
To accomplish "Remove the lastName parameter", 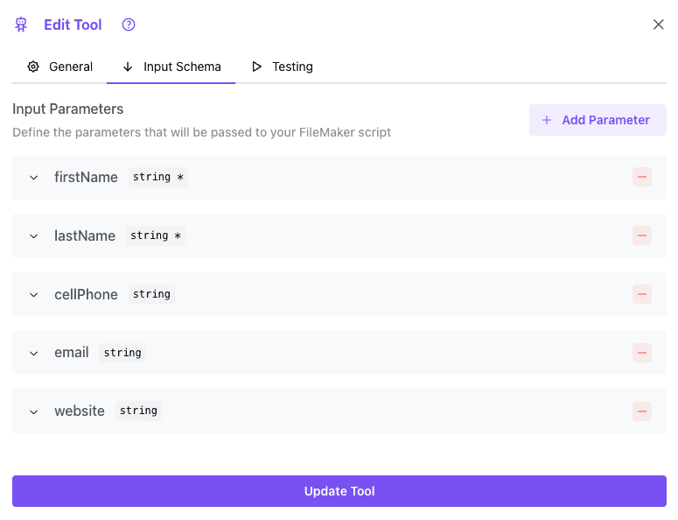I will coord(642,235).
